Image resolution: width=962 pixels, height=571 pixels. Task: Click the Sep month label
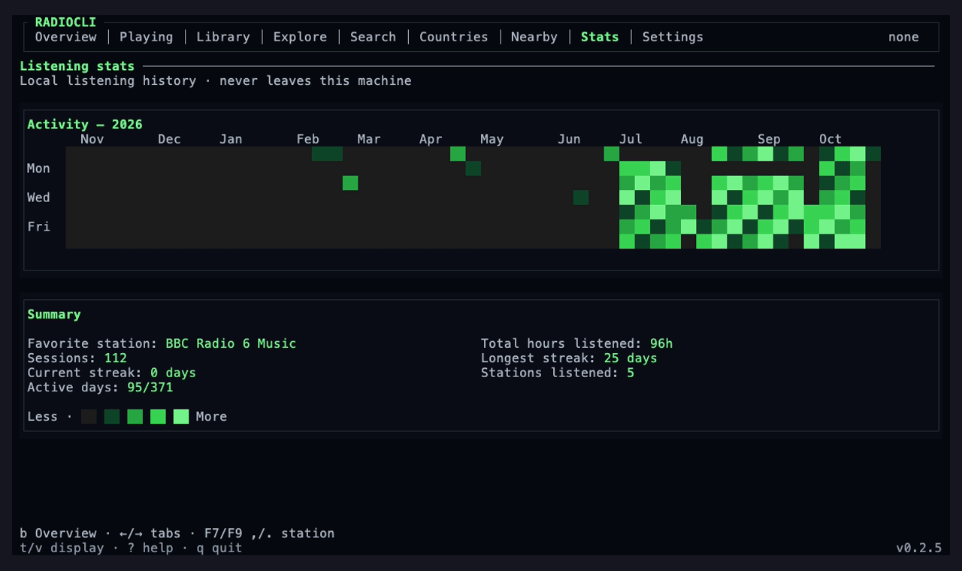(769, 139)
